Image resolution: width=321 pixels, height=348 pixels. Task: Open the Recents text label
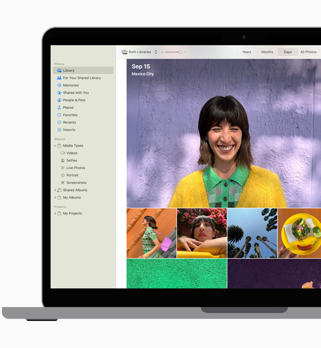70,122
